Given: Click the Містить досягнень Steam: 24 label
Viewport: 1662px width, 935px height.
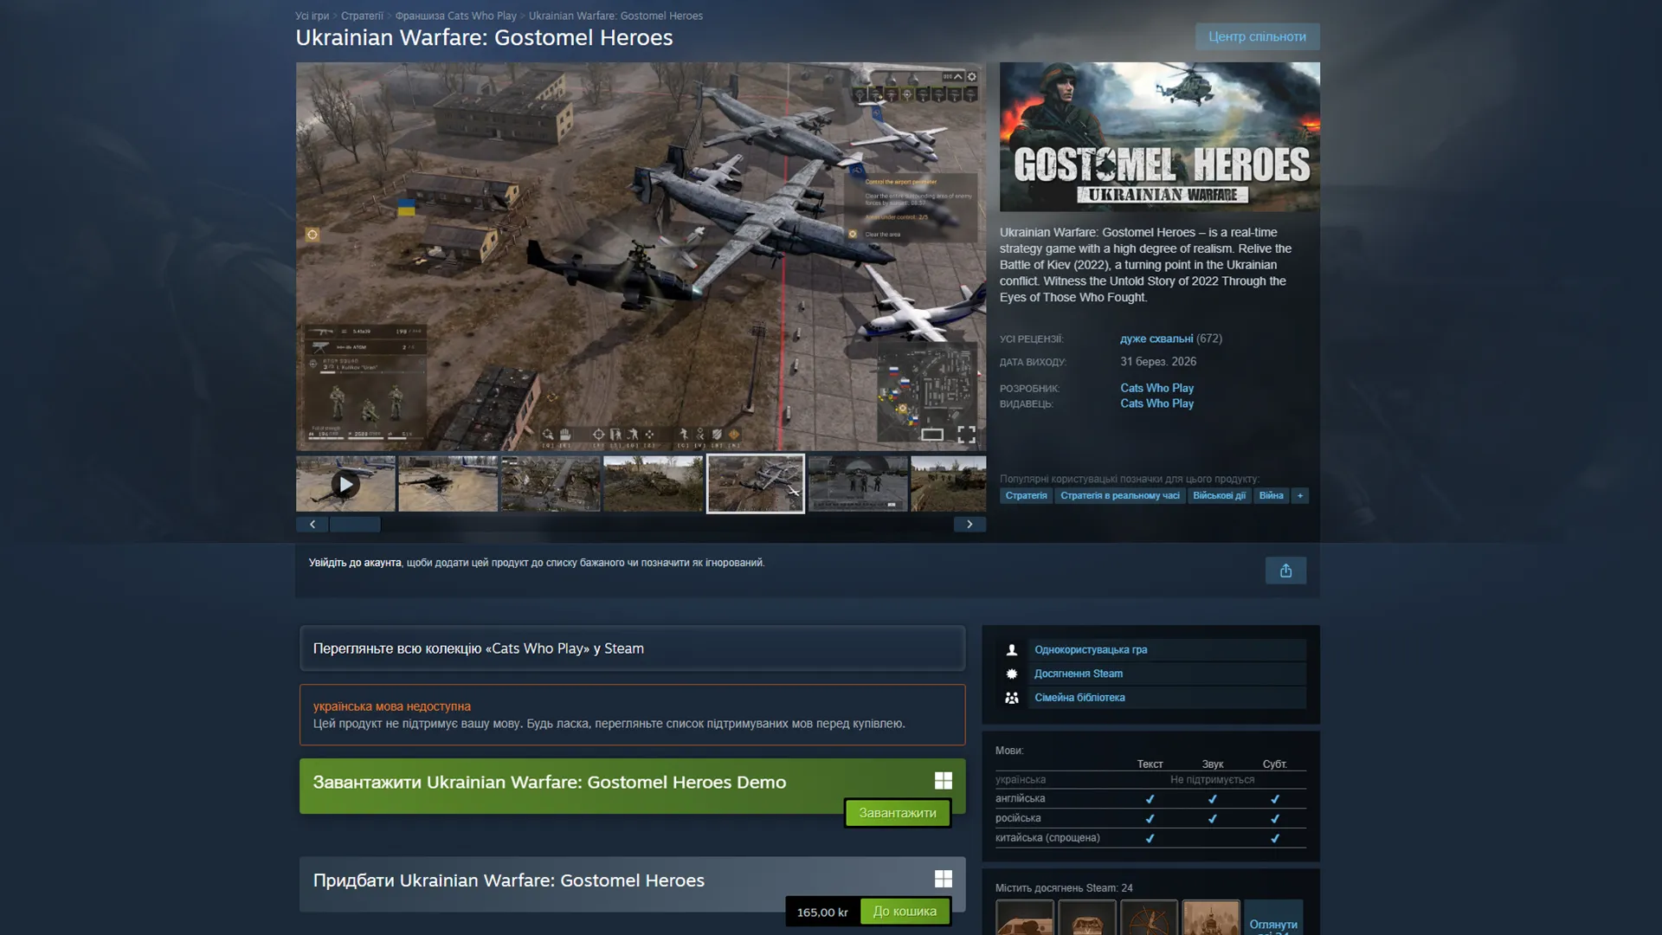Looking at the screenshot, I should pyautogui.click(x=1064, y=888).
